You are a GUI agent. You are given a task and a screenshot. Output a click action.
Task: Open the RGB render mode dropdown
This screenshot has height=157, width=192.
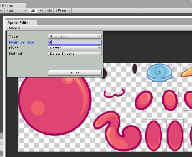click(x=16, y=11)
